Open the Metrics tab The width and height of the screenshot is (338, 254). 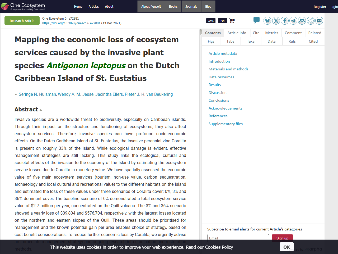272,33
